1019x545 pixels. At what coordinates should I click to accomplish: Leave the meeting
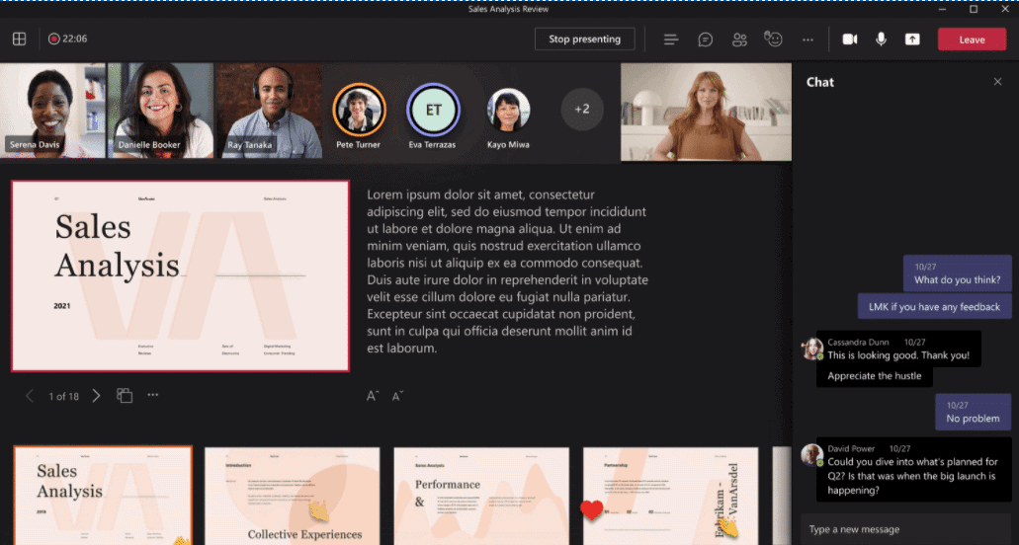pyautogui.click(x=972, y=39)
